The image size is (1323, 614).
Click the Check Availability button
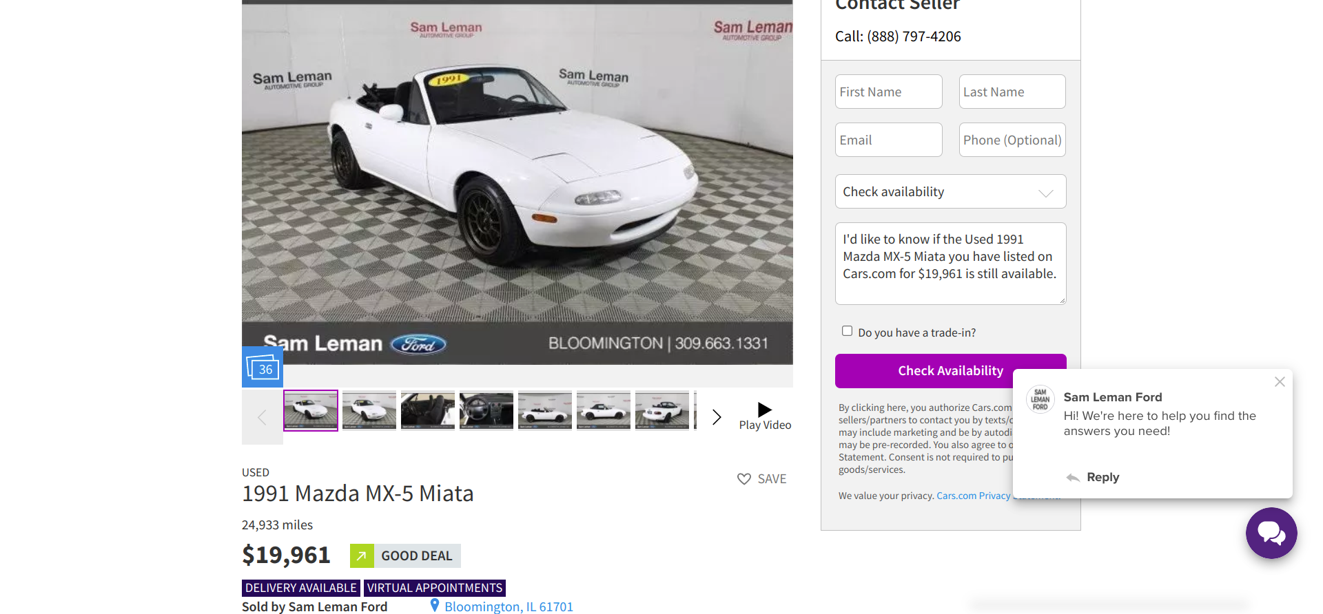[951, 370]
